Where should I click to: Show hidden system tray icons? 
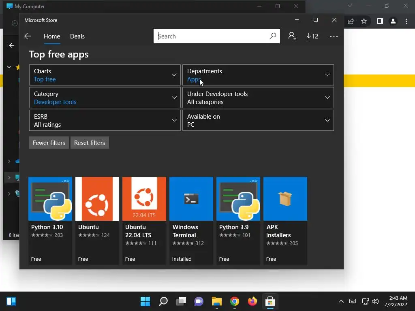[341, 301]
